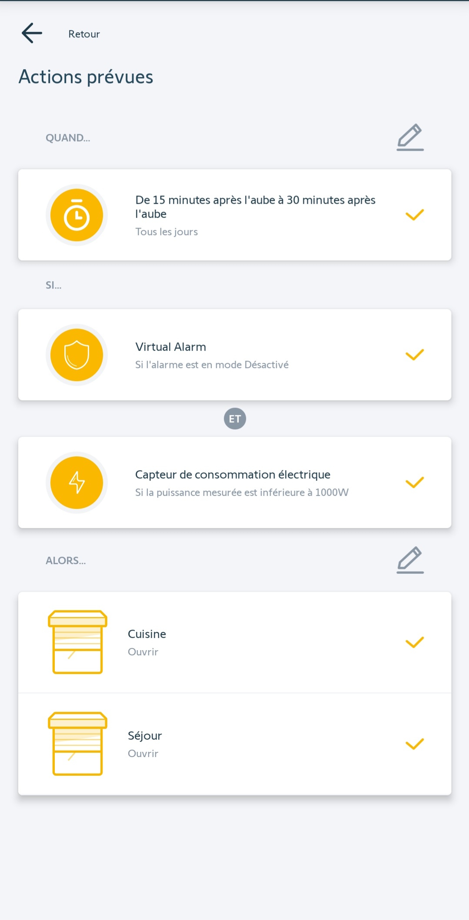This screenshot has width=469, height=920.
Task: Toggle the checkmark on the dawn schedule
Action: point(414,215)
